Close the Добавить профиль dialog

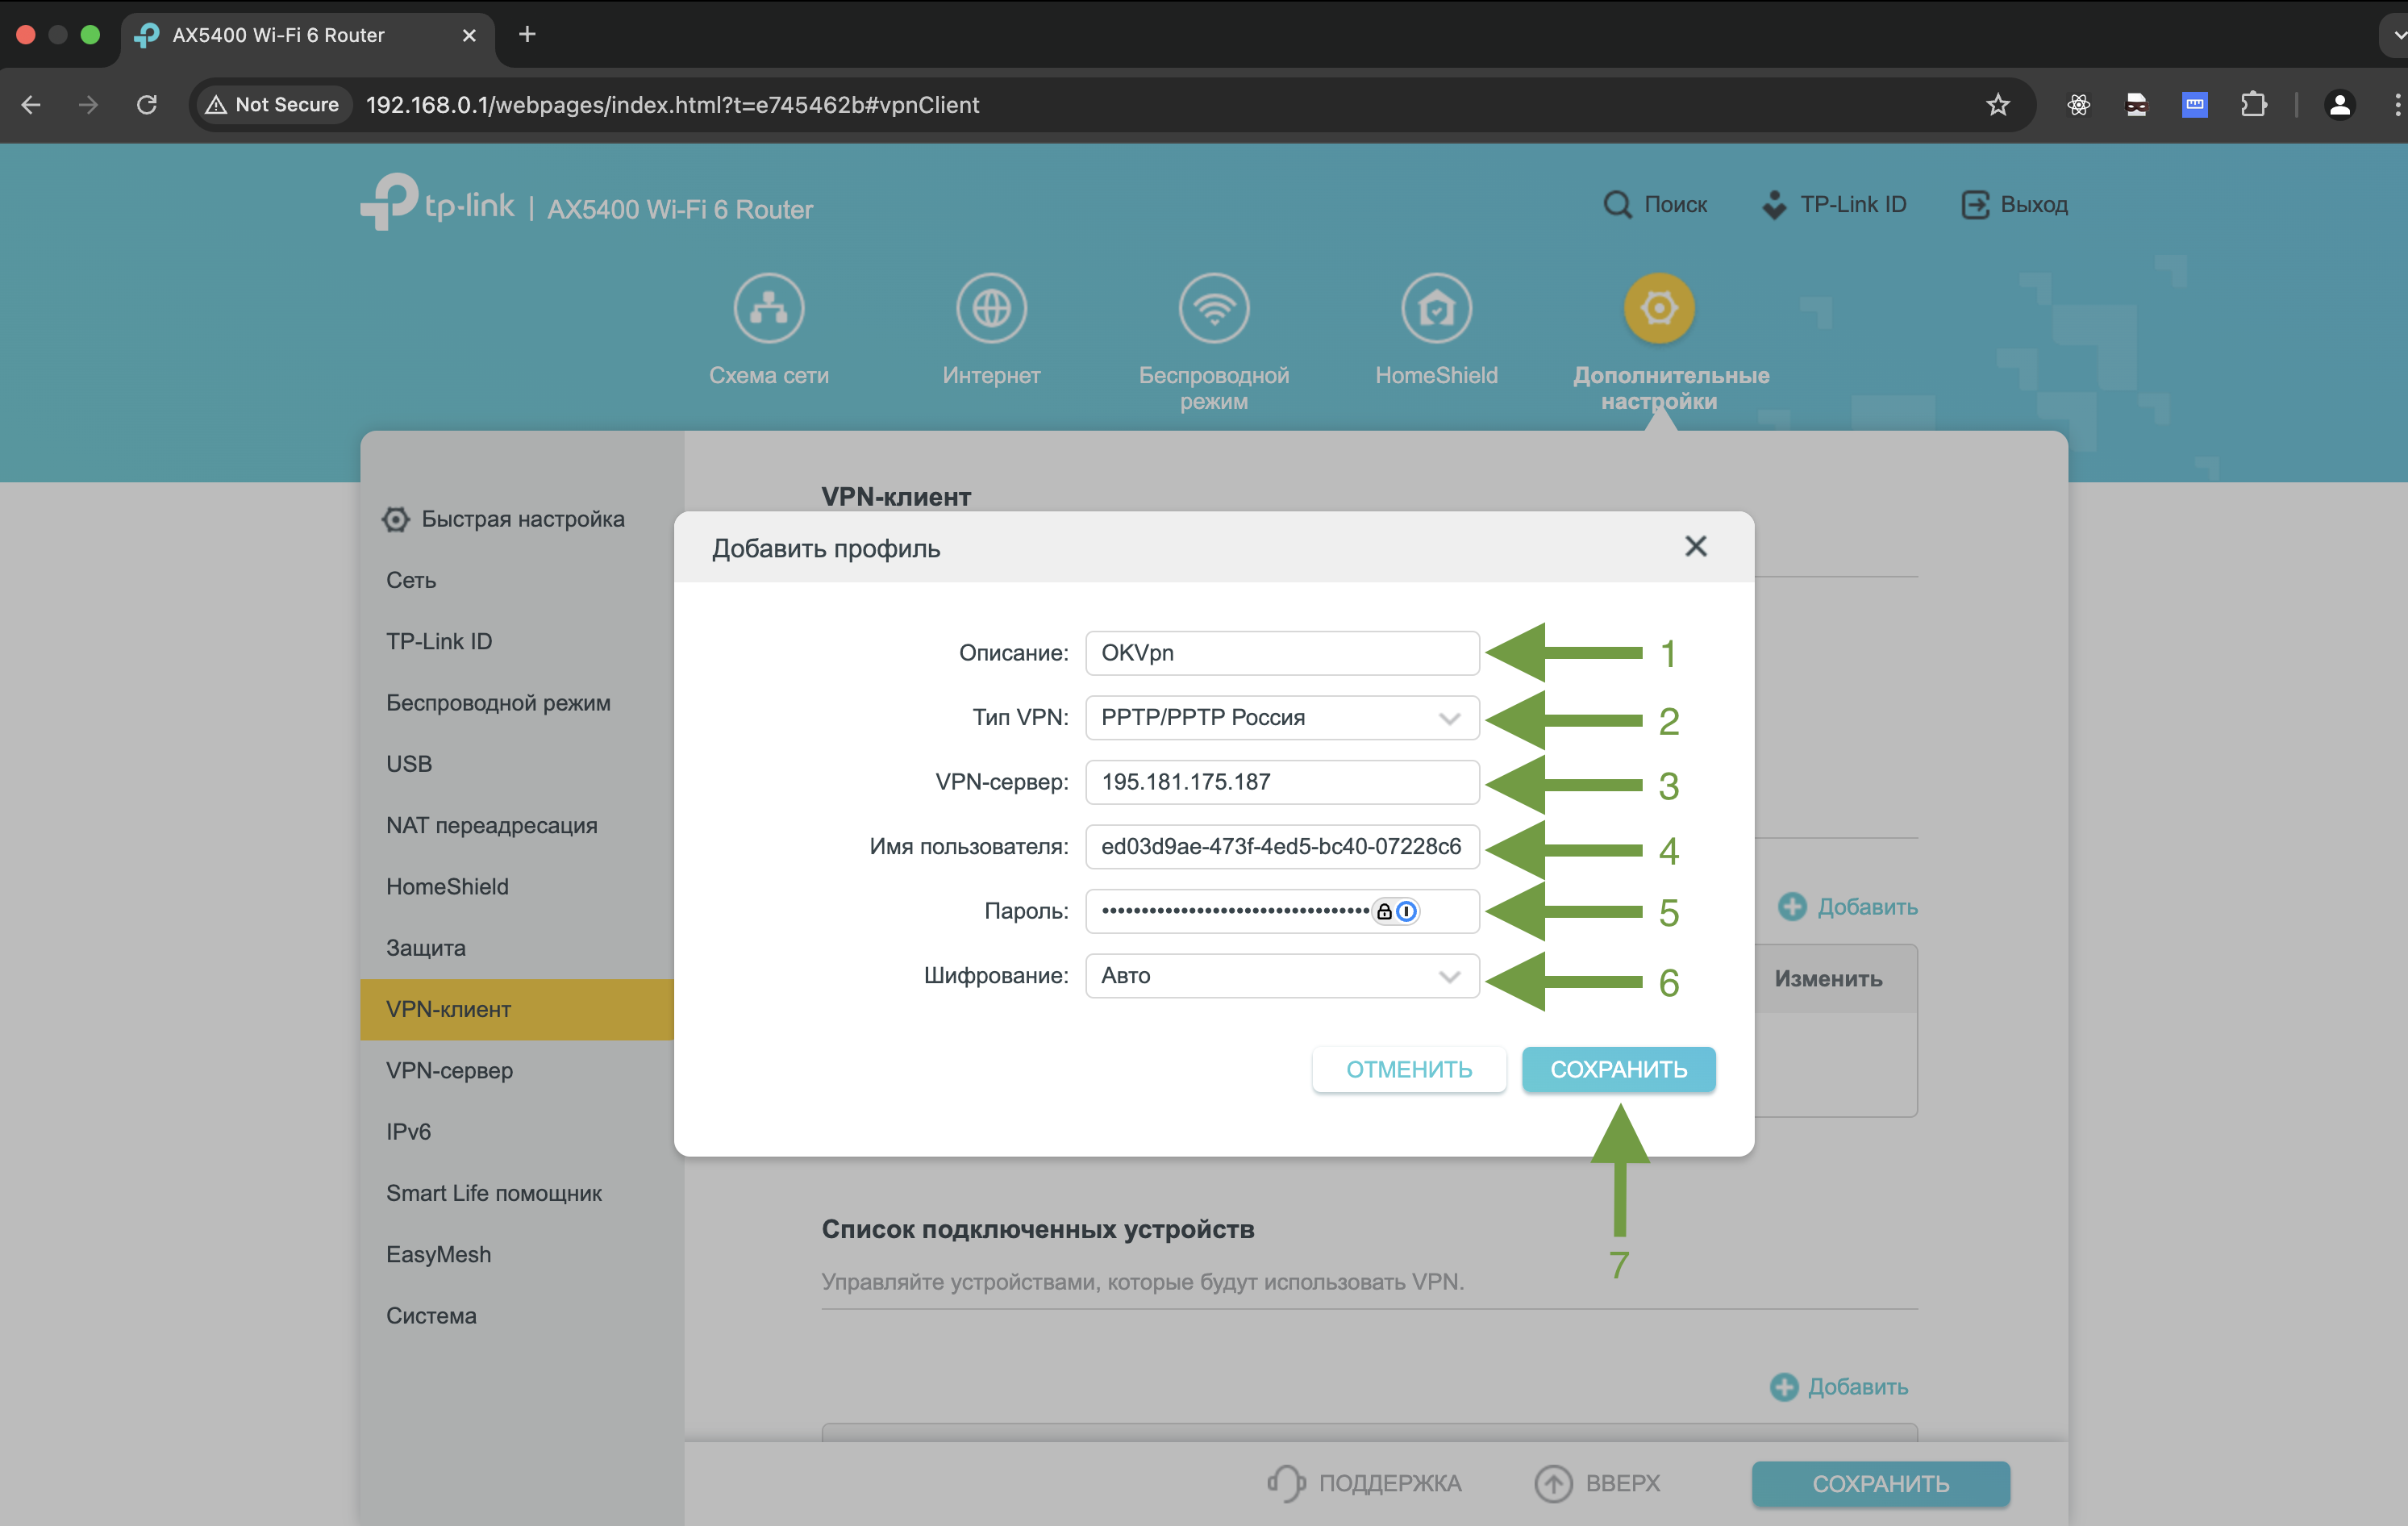point(1695,546)
